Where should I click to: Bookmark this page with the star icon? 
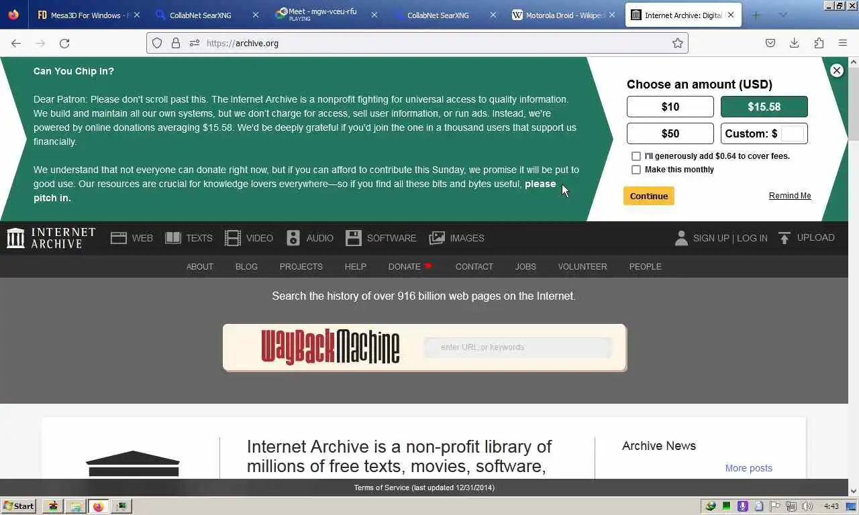pyautogui.click(x=678, y=43)
